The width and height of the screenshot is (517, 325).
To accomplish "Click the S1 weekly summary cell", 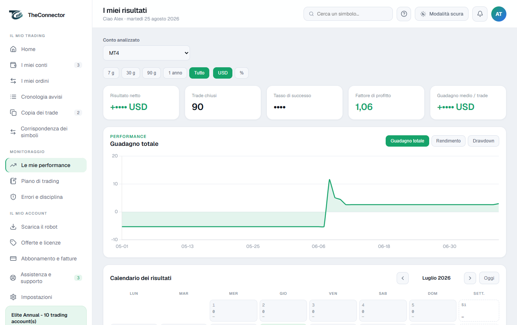I will point(479,311).
